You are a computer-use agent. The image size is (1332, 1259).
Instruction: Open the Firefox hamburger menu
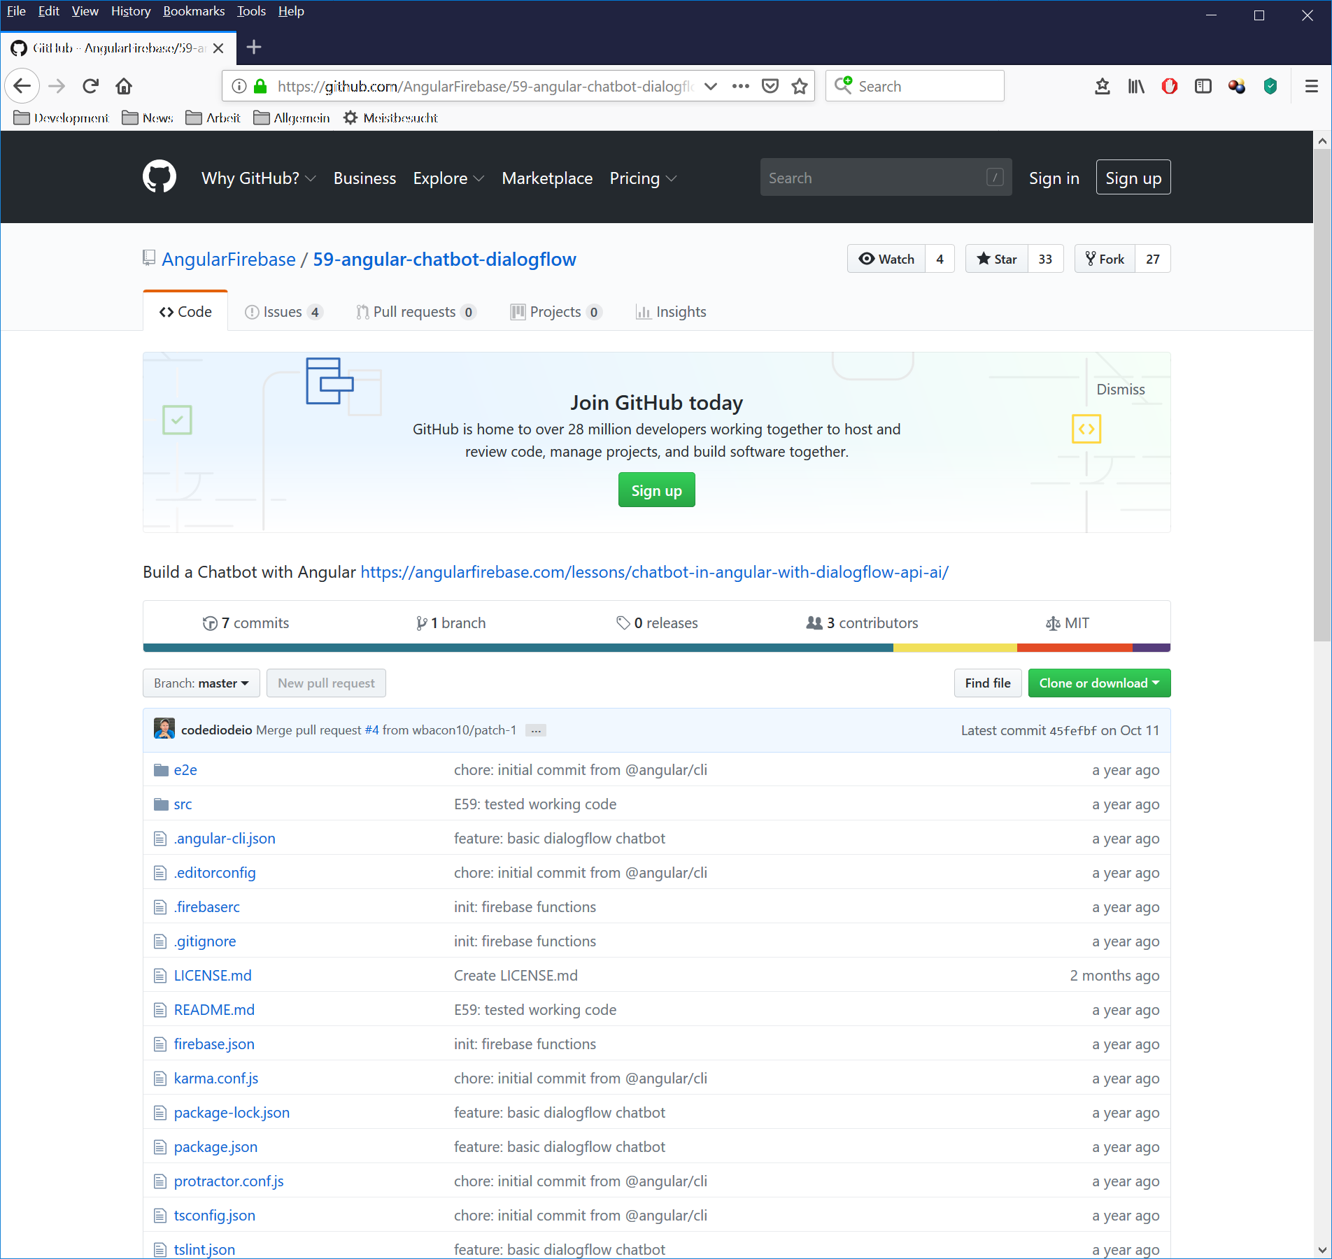pyautogui.click(x=1312, y=86)
